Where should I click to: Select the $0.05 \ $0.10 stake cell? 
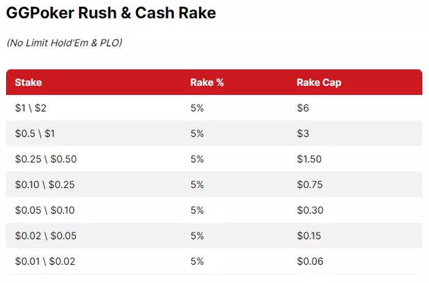tap(45, 210)
